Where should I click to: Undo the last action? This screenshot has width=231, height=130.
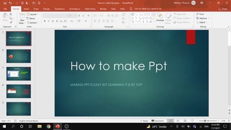click(x=10, y=3)
